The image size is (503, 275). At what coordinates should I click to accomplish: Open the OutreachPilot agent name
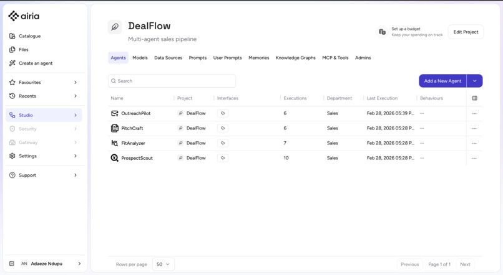135,113
